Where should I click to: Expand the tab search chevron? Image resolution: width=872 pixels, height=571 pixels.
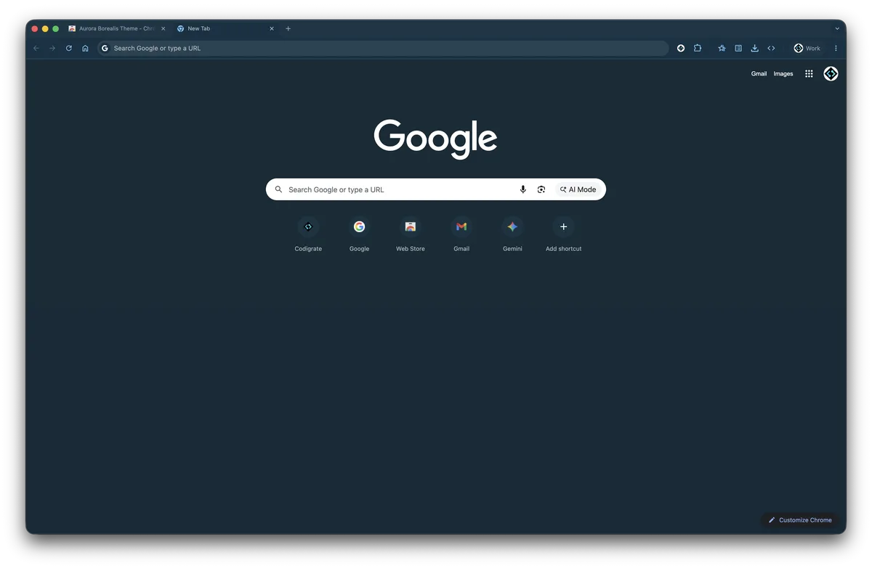837,29
